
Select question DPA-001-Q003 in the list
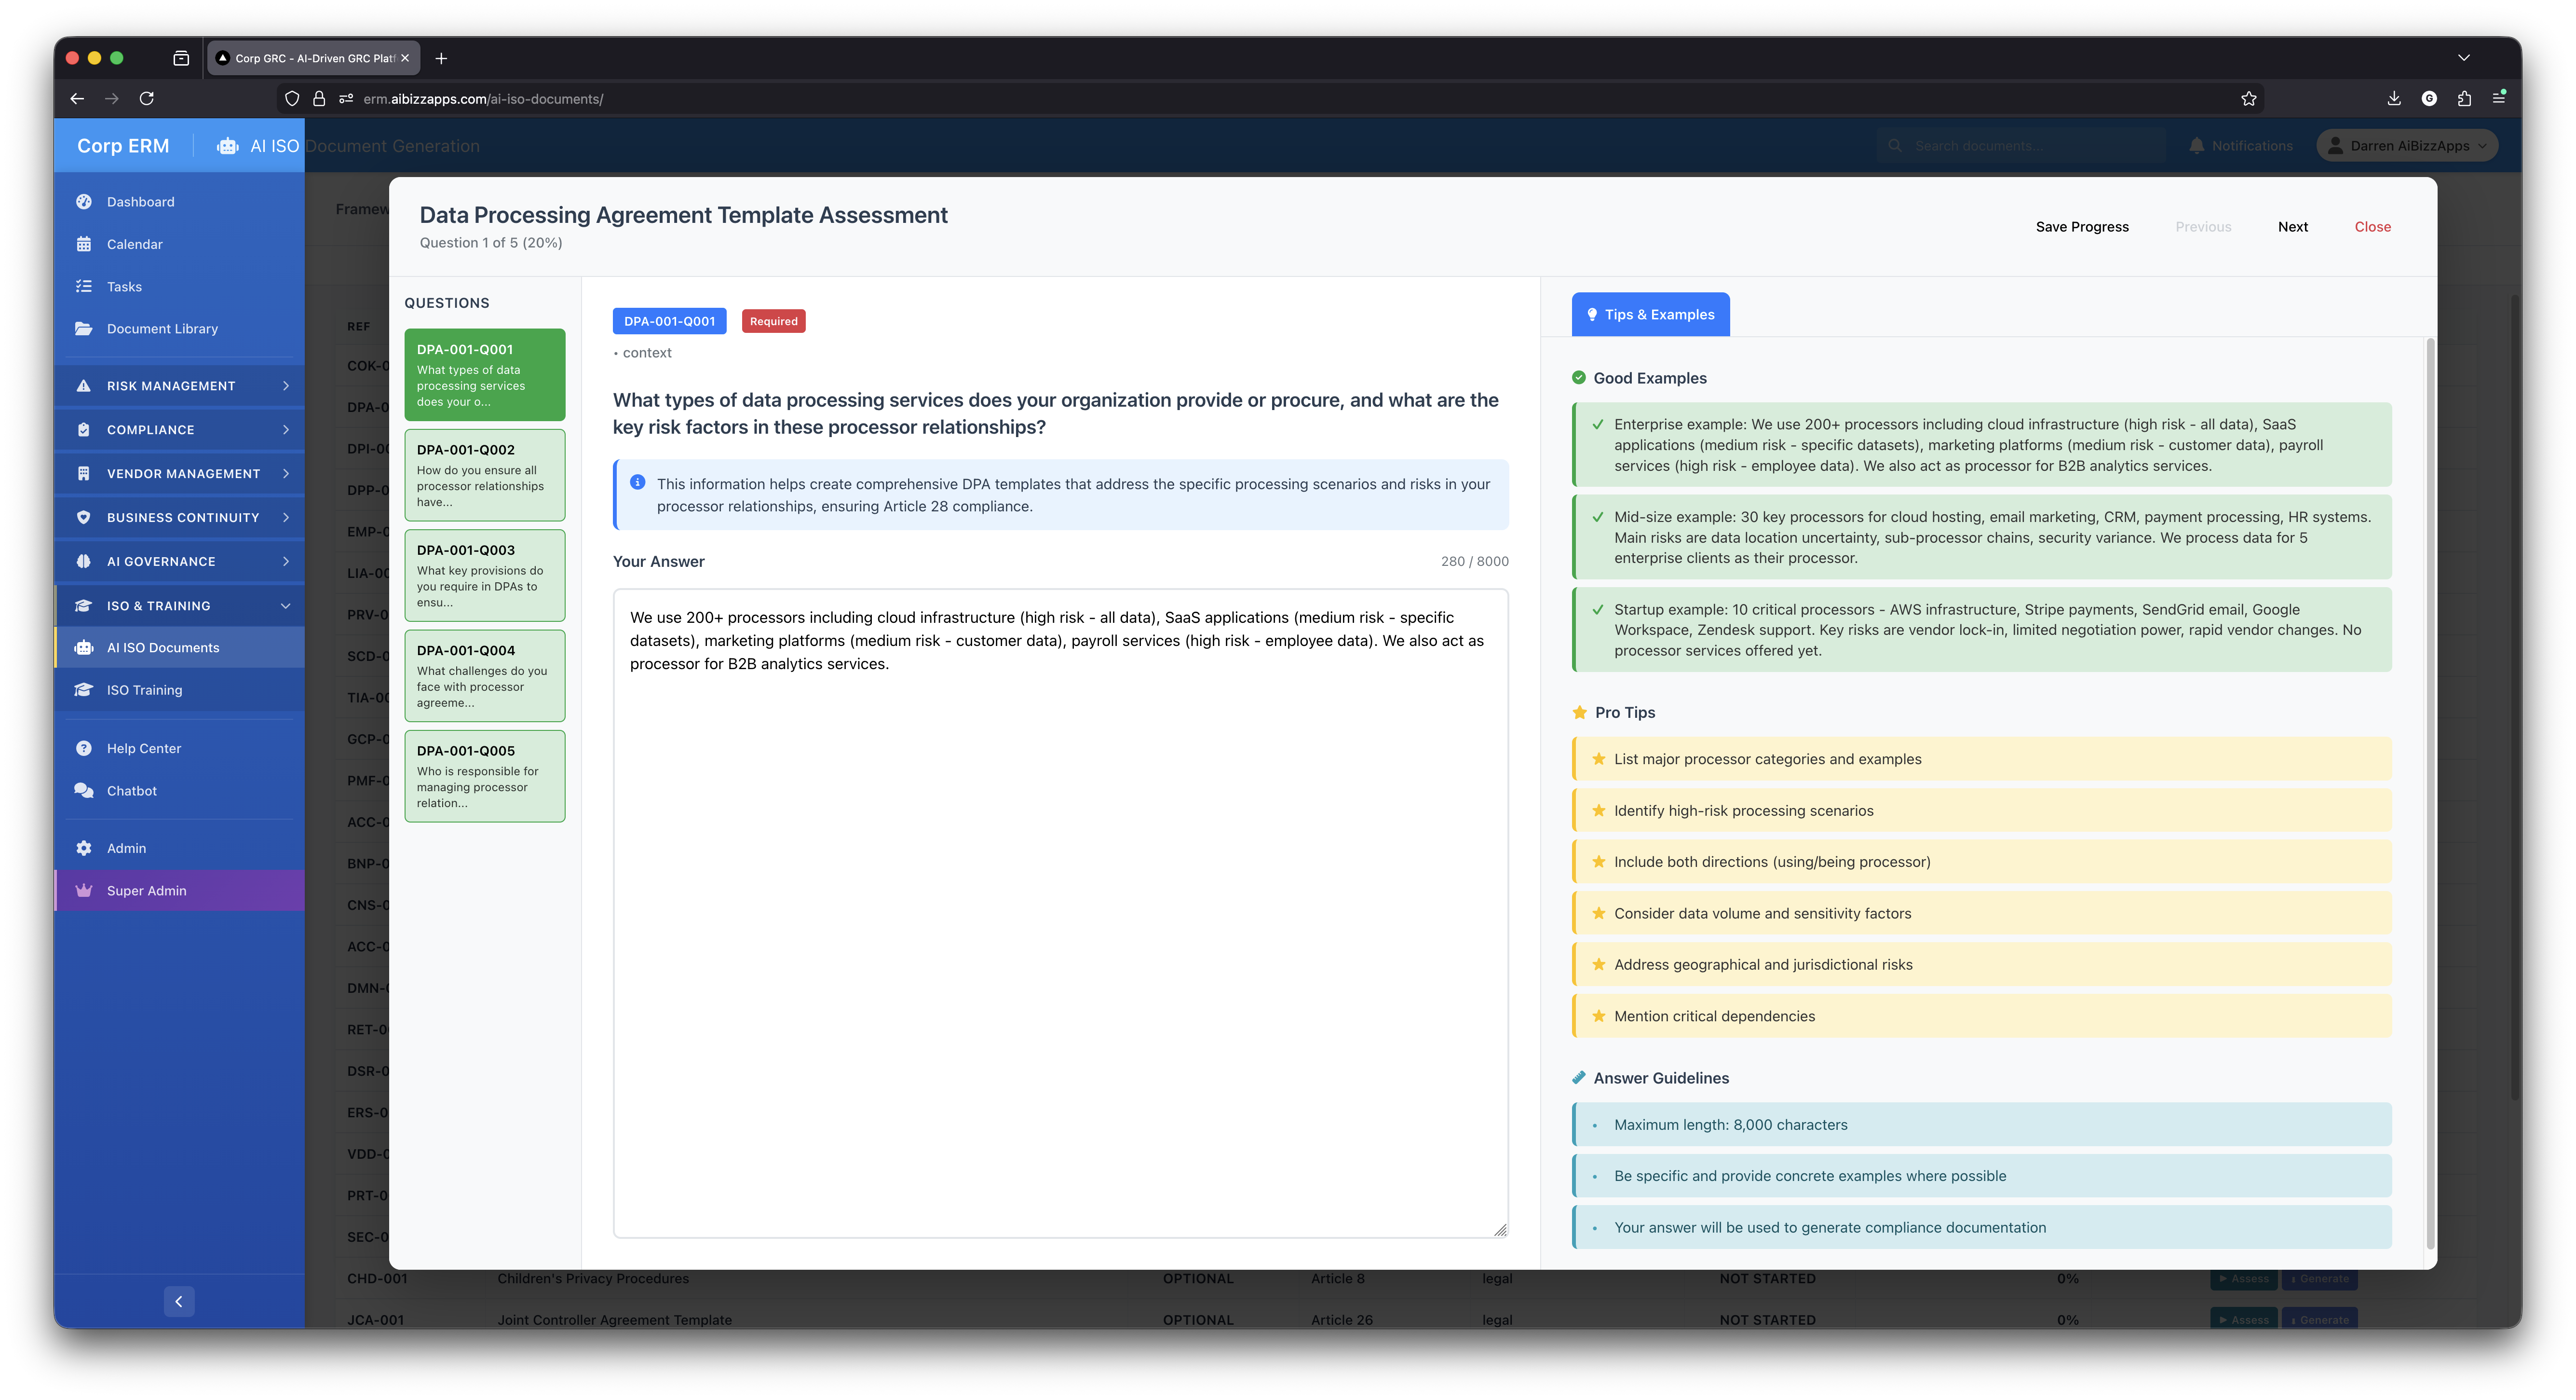(484, 575)
